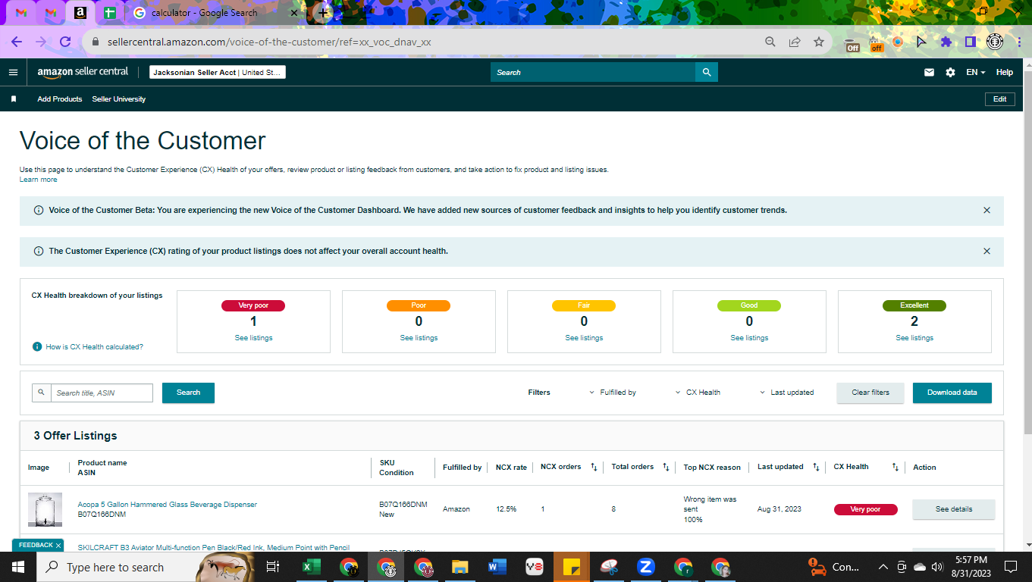Viewport: 1032px width, 582px height.
Task: Open the Learn more link
Action: tap(38, 180)
